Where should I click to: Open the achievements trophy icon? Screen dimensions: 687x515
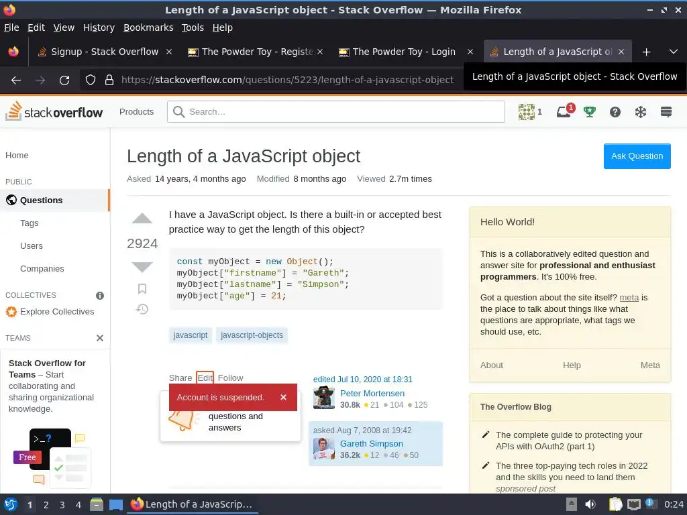pyautogui.click(x=590, y=112)
